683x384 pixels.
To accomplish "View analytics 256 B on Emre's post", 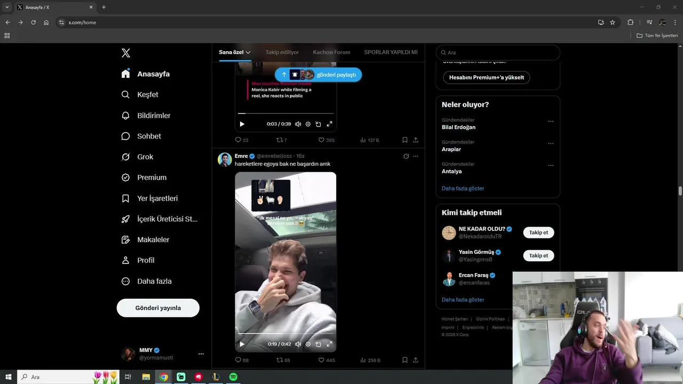I will pos(370,360).
